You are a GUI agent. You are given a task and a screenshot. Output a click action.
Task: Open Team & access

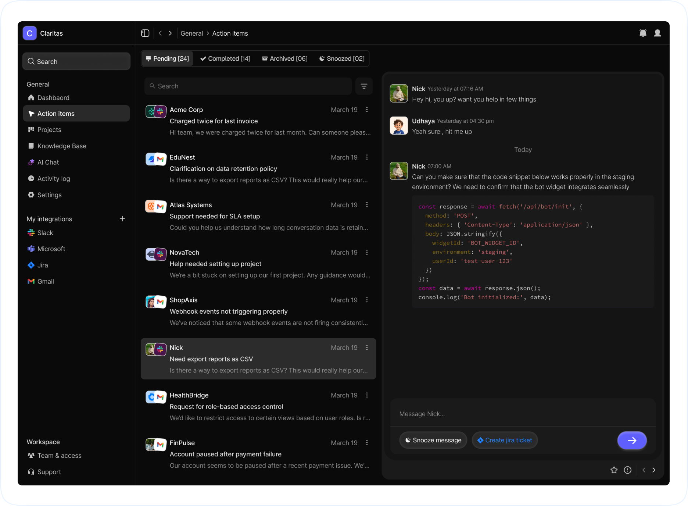(x=76, y=456)
